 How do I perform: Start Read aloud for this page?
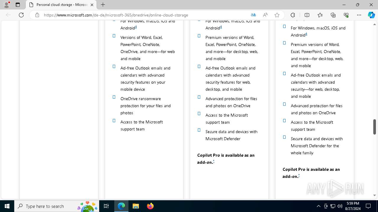265,15
